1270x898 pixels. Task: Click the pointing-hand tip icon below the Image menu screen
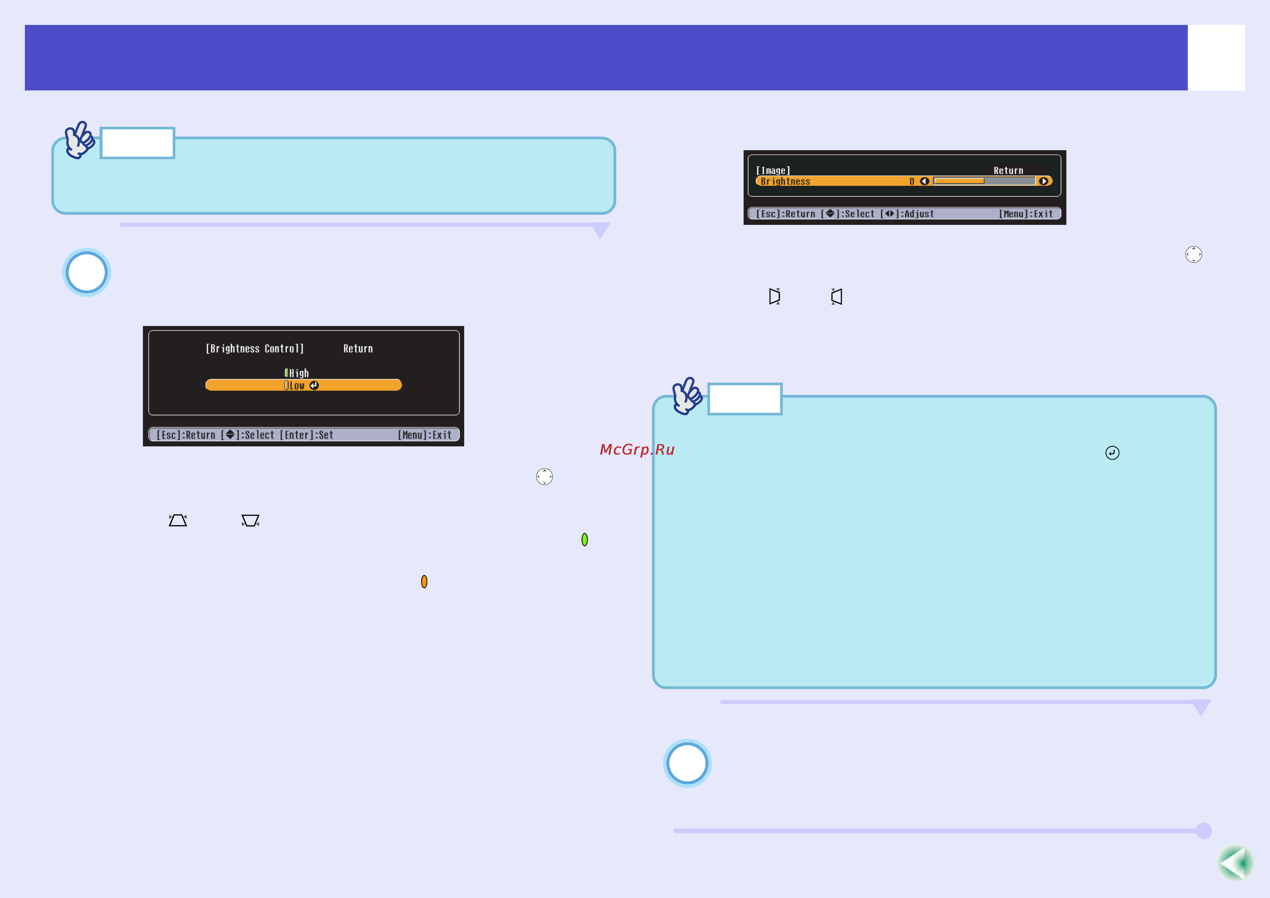click(x=687, y=396)
